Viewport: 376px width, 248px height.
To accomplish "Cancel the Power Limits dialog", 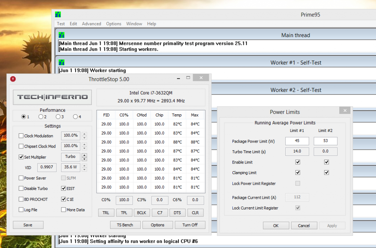I will click(304, 226).
